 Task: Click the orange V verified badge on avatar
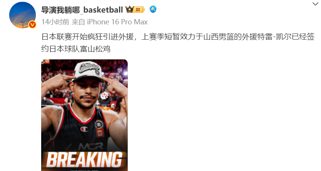pyautogui.click(x=32, y=24)
